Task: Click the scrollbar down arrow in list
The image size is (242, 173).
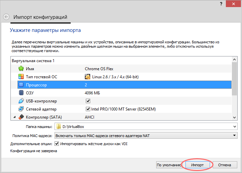Action: pos(234,117)
